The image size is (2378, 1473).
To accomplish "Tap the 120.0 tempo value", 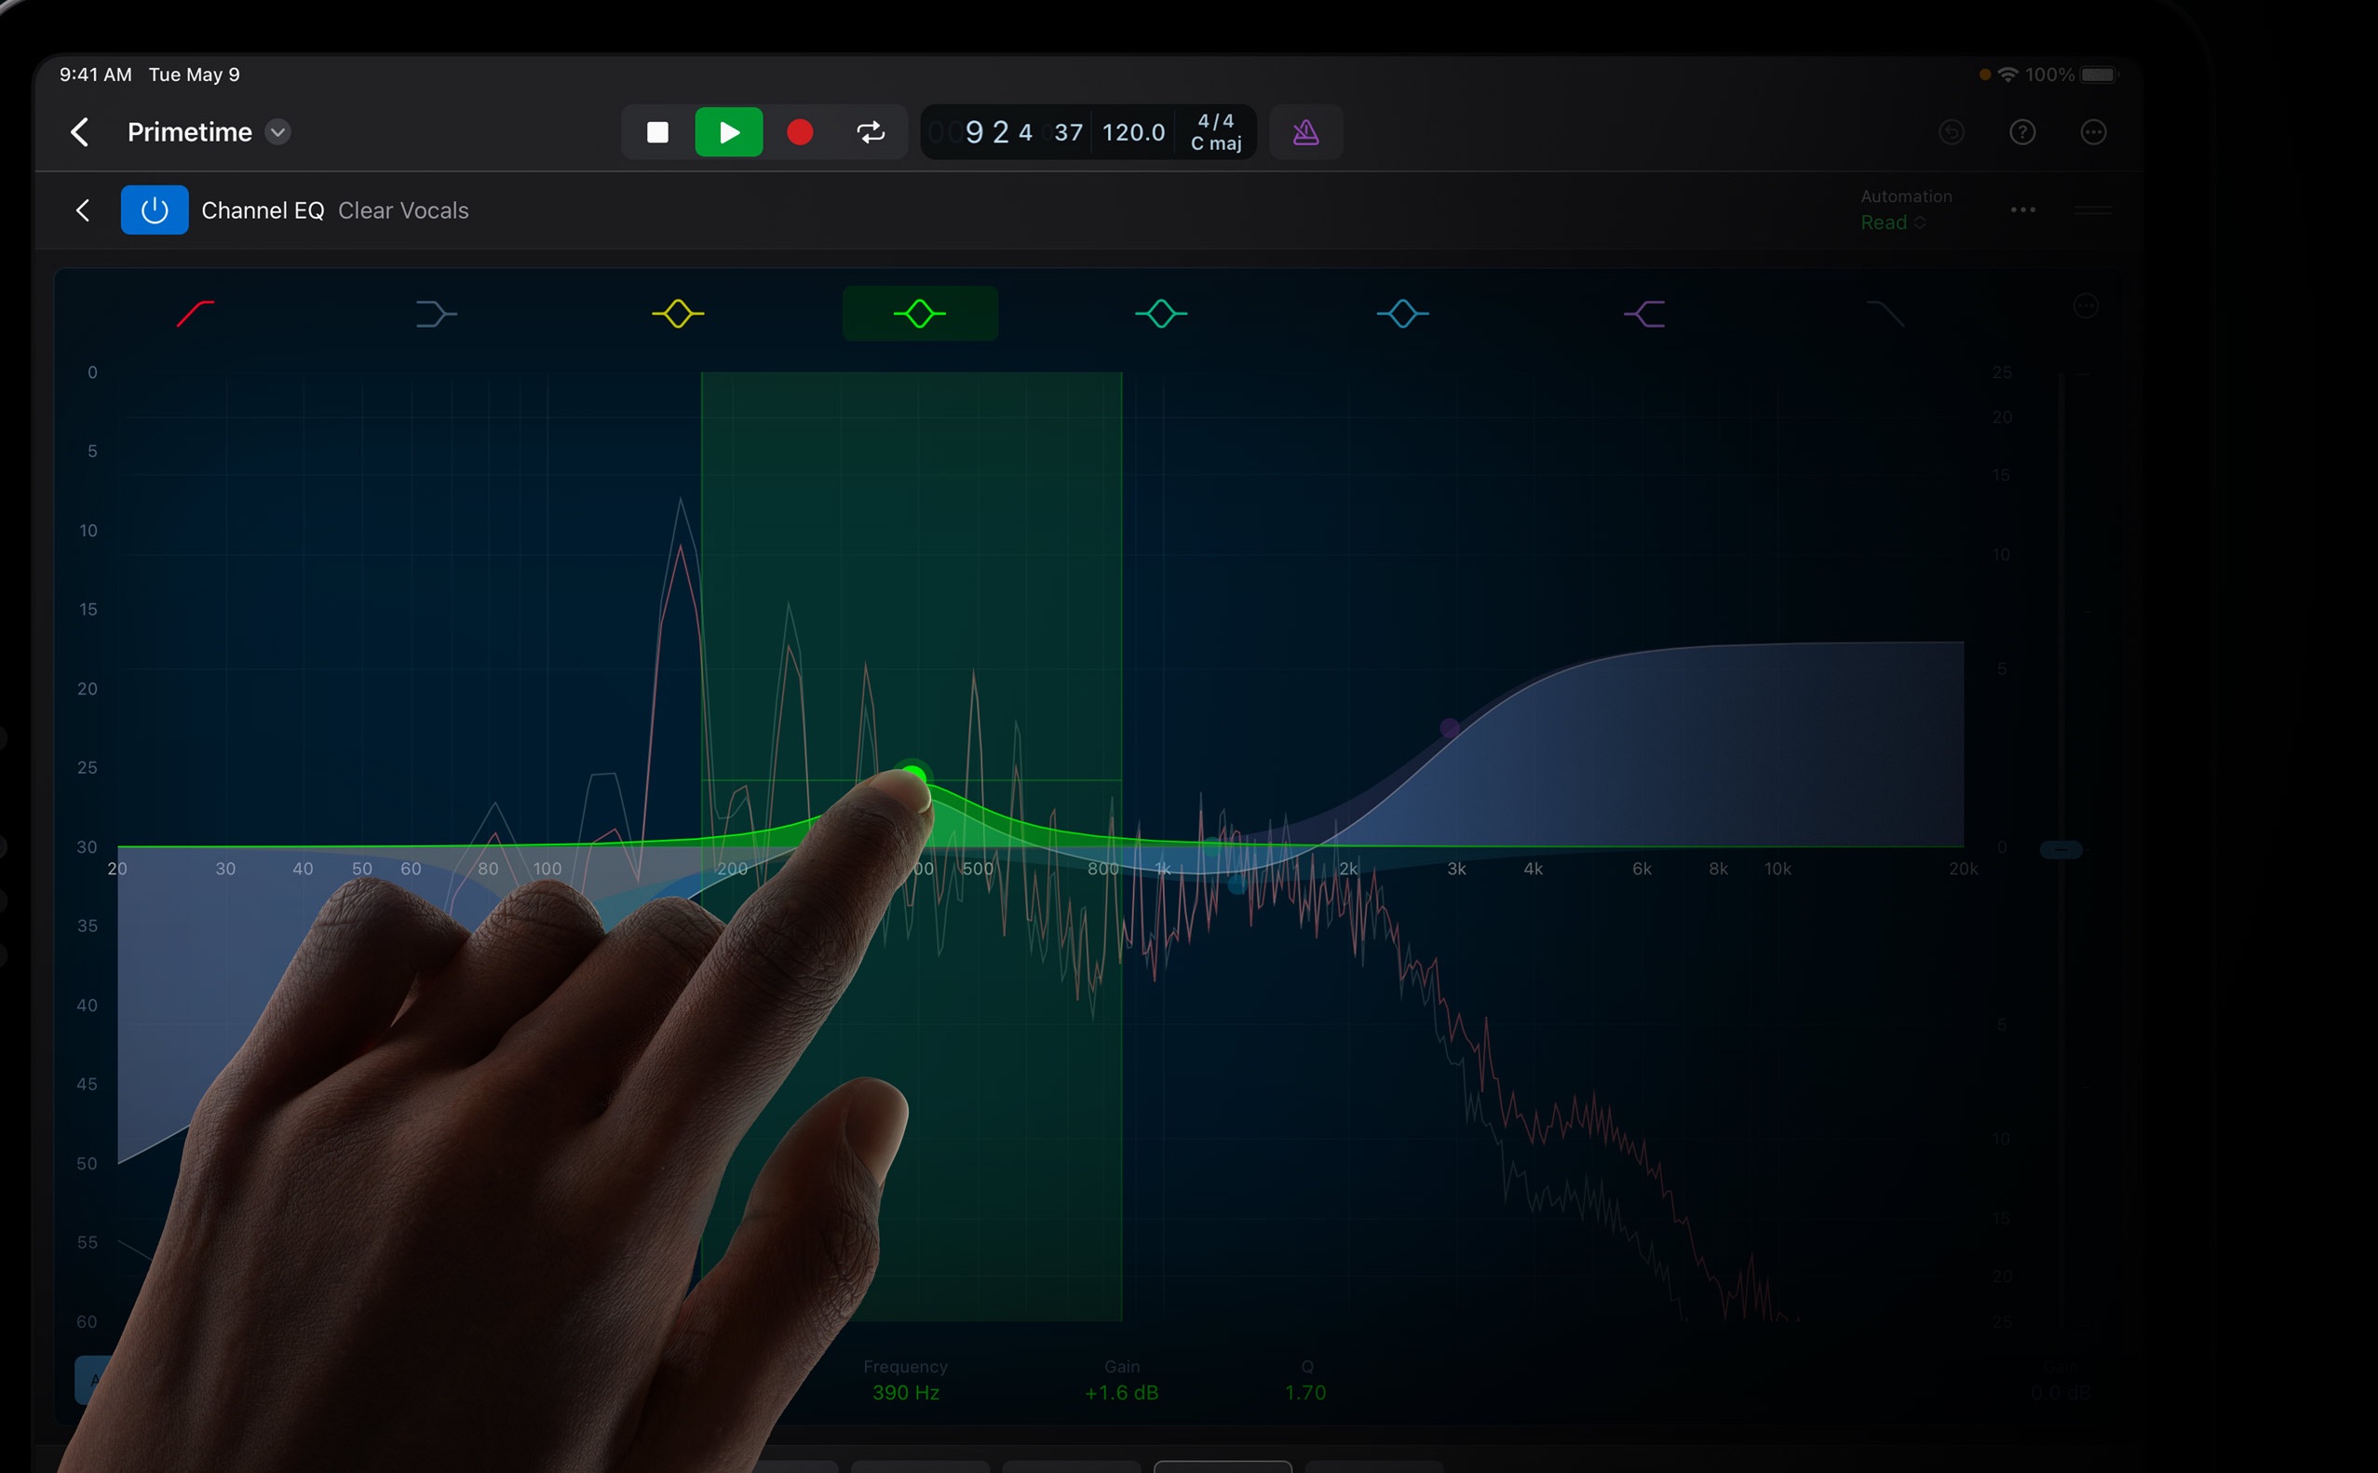I will click(x=1133, y=132).
